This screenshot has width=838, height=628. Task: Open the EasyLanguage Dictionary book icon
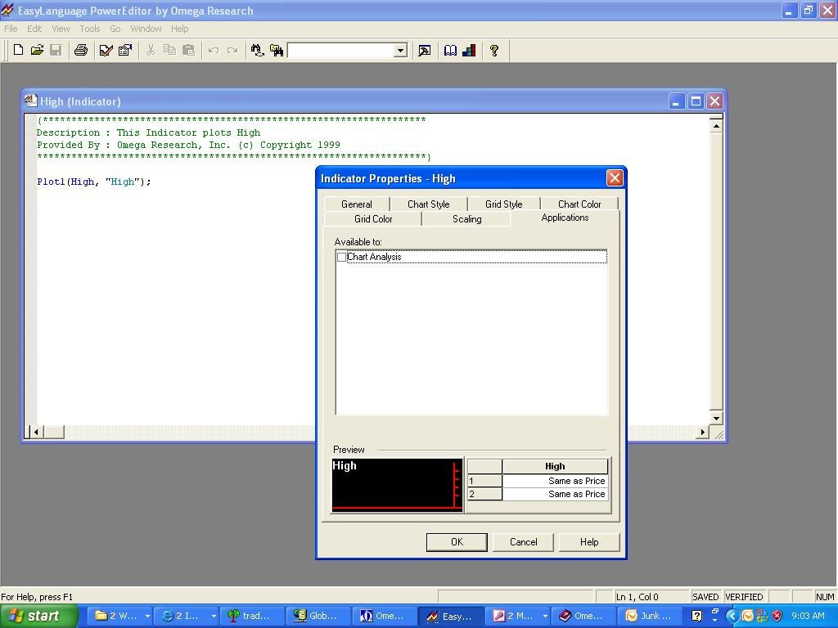click(450, 50)
